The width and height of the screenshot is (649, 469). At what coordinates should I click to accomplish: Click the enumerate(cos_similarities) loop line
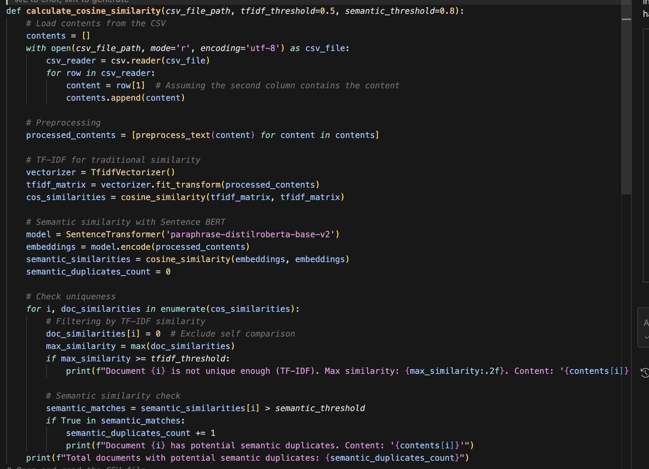pyautogui.click(x=163, y=309)
